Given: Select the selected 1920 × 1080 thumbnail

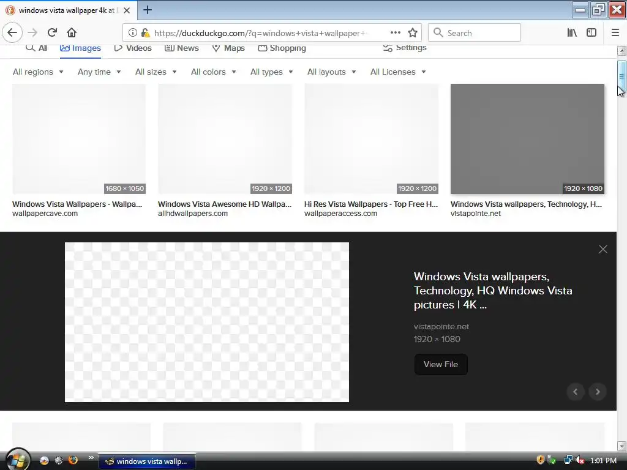Looking at the screenshot, I should 527,139.
